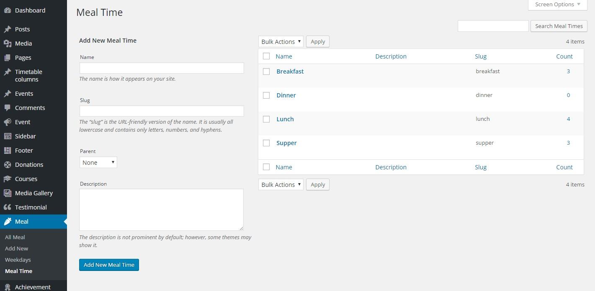Screen dimensions: 595x291
Task: Expand the Parent dropdown set to None
Action: click(x=98, y=162)
